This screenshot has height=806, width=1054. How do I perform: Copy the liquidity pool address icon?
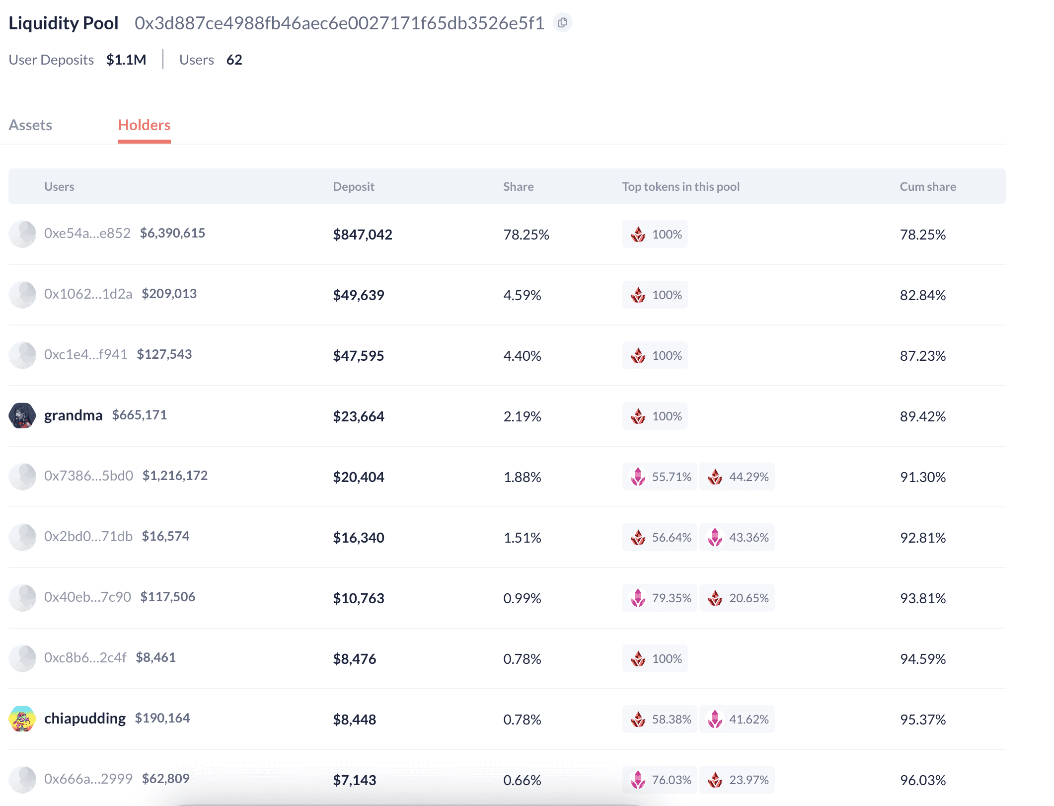point(562,23)
